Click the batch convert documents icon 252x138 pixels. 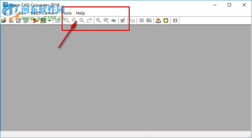pos(43,21)
